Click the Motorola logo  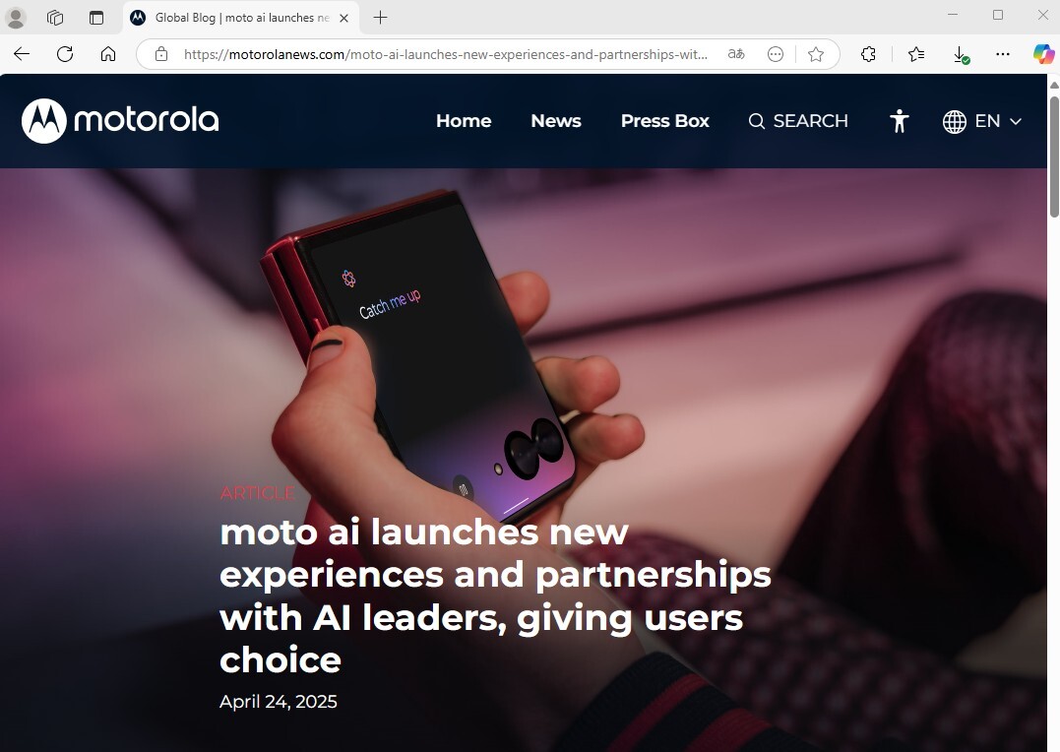120,121
